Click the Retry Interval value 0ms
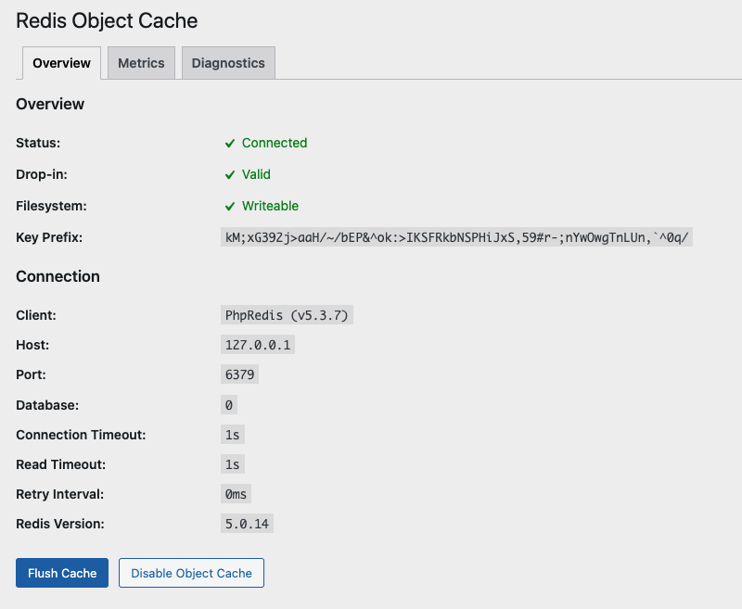Image resolution: width=742 pixels, height=609 pixels. [236, 494]
